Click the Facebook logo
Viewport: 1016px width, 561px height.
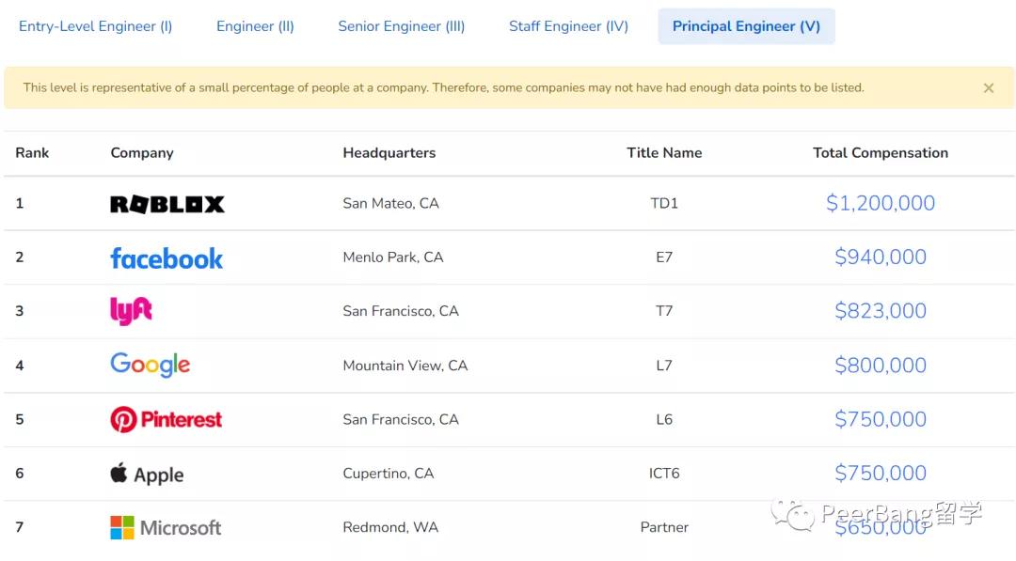click(x=167, y=258)
